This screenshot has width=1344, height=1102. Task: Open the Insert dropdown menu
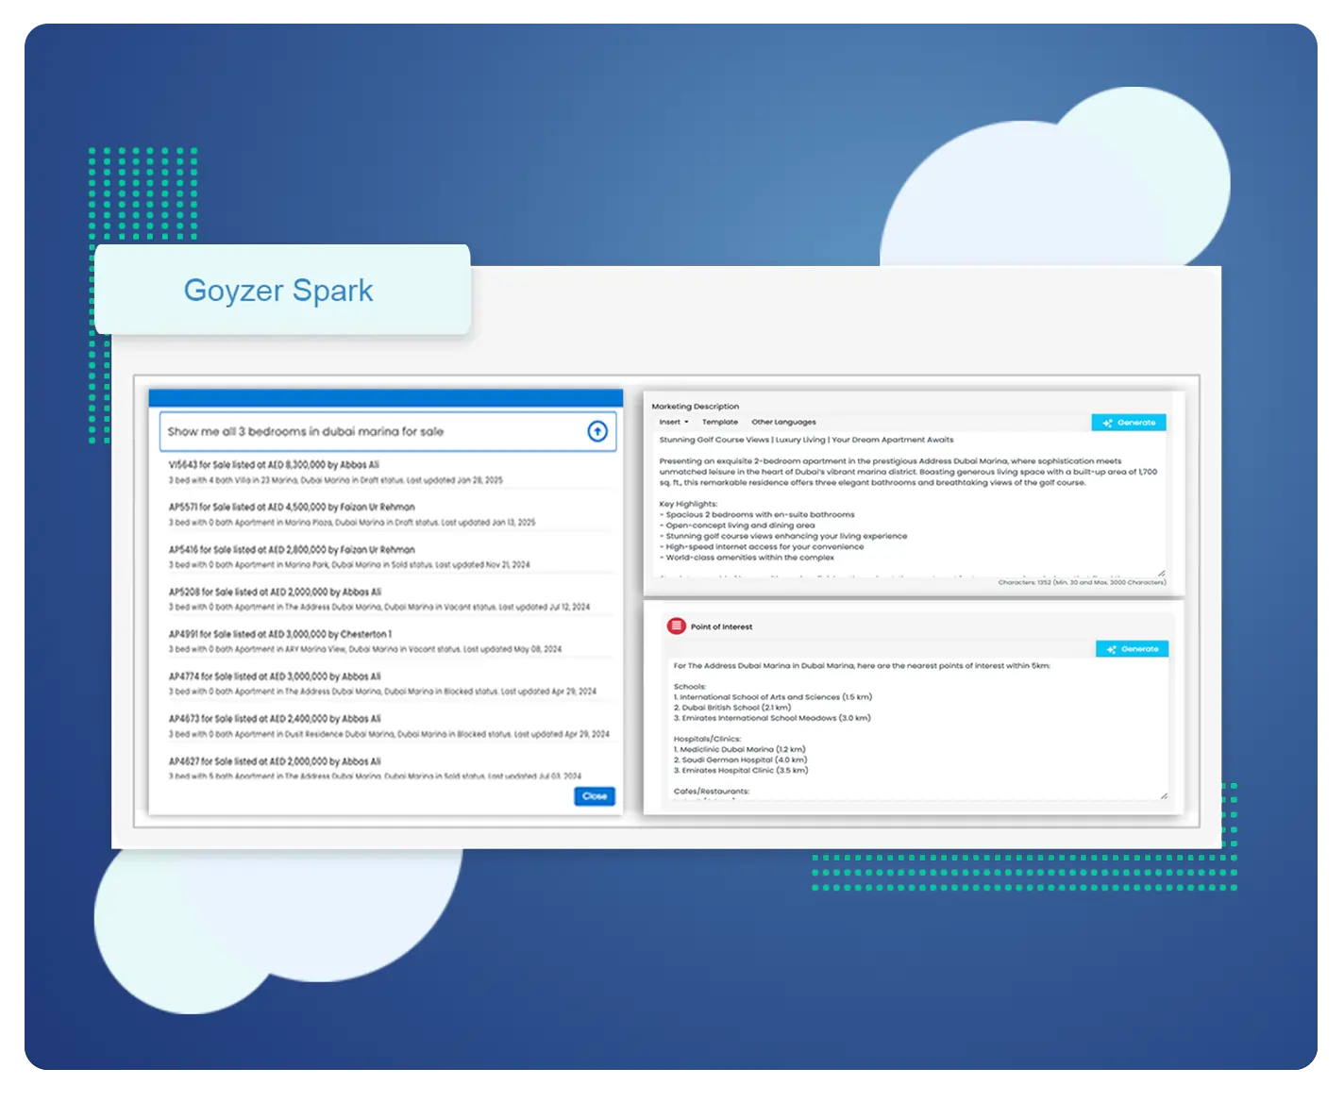coord(673,422)
